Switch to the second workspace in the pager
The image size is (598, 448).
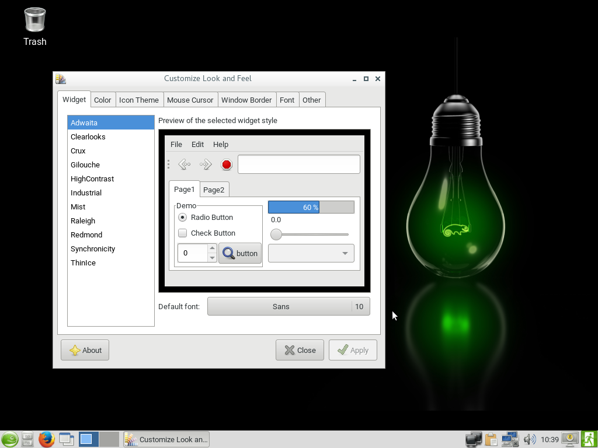(x=109, y=439)
